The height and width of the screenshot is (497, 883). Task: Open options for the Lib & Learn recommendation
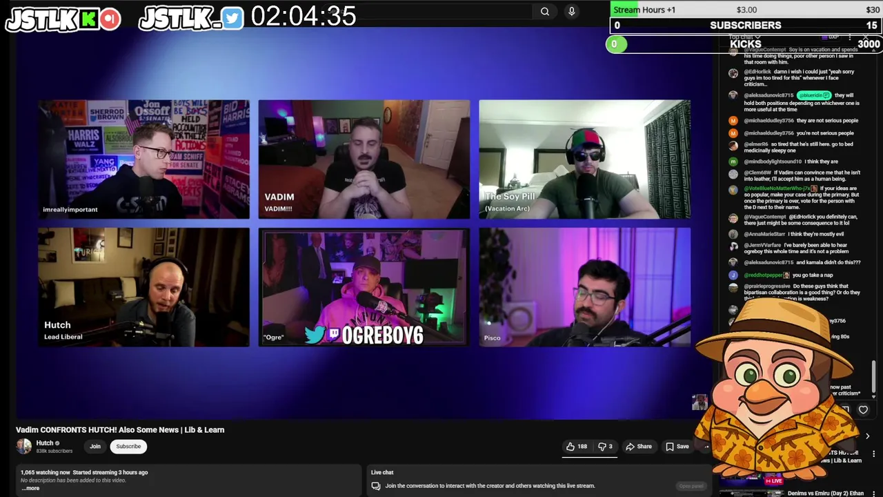click(874, 454)
